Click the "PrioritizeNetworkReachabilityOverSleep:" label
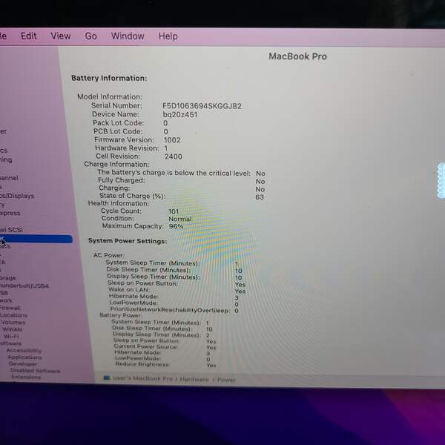 (x=170, y=309)
